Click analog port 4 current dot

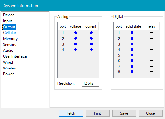[91, 50]
